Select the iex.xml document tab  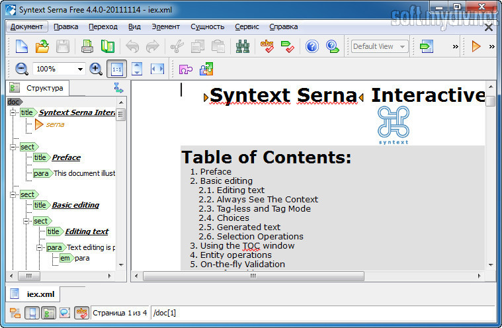pos(32,294)
